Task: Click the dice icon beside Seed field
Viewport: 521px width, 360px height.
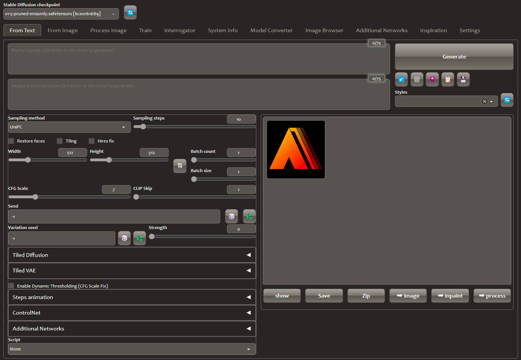Action: 232,216
